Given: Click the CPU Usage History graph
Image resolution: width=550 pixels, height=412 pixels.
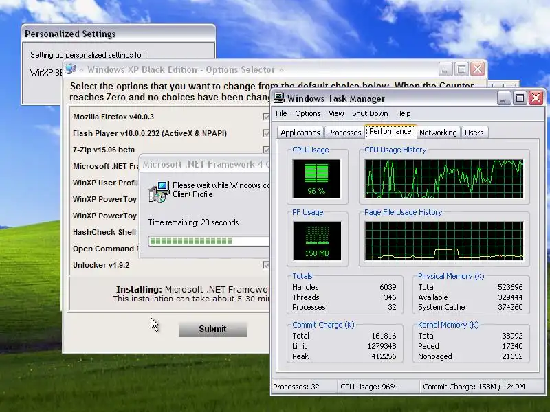Looking at the screenshot, I should click(x=443, y=179).
